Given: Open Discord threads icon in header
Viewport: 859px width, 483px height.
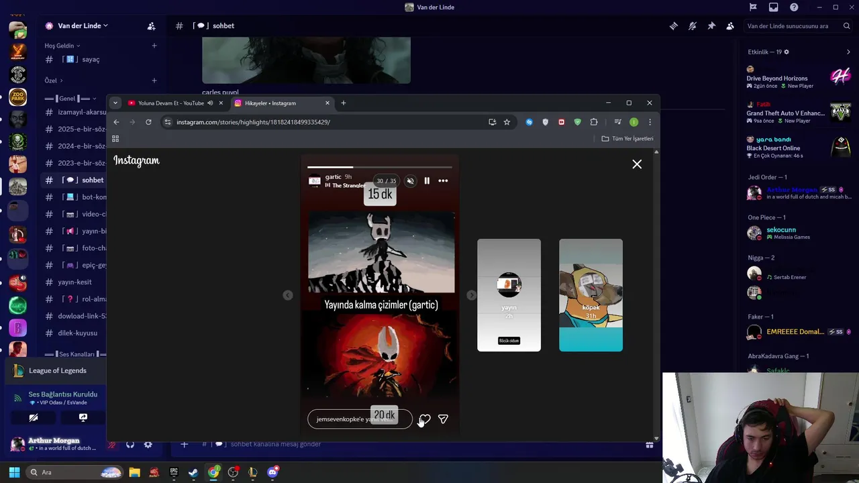Looking at the screenshot, I should click(673, 26).
